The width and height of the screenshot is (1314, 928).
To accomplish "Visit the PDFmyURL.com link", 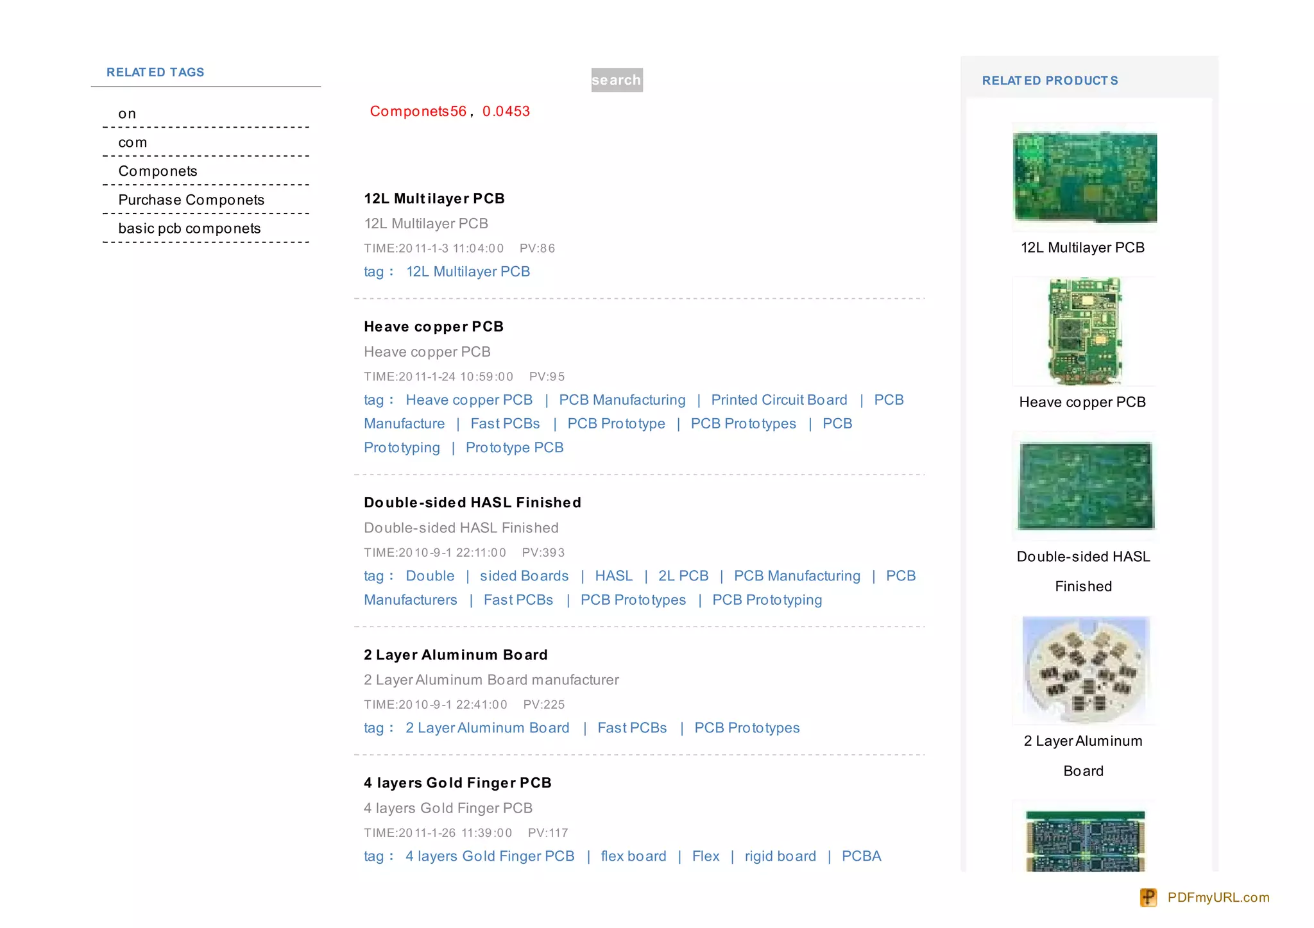I will pos(1218,897).
